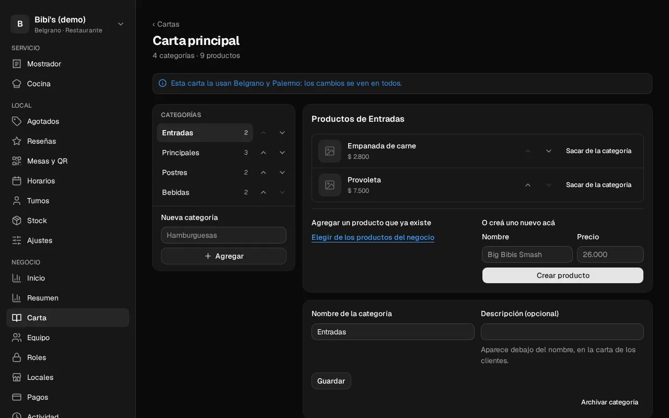
Task: Move Empanada de carne down
Action: click(x=549, y=151)
